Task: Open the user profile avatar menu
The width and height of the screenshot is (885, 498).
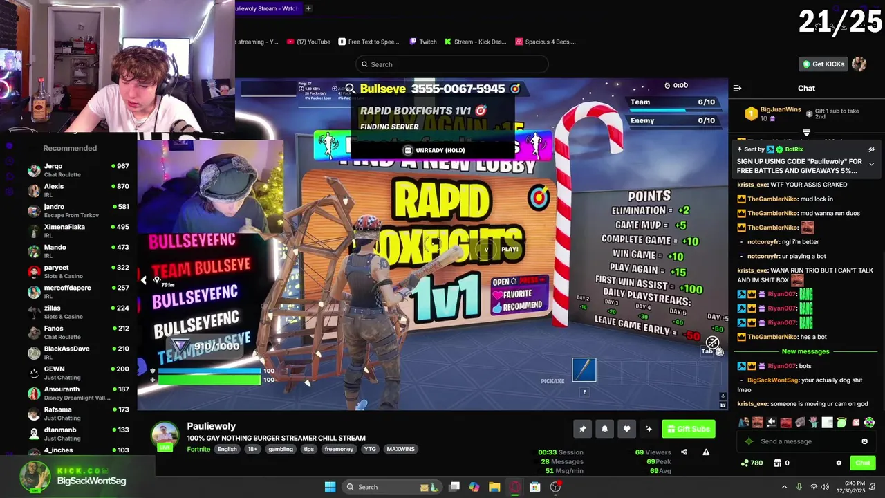Action: tap(859, 64)
